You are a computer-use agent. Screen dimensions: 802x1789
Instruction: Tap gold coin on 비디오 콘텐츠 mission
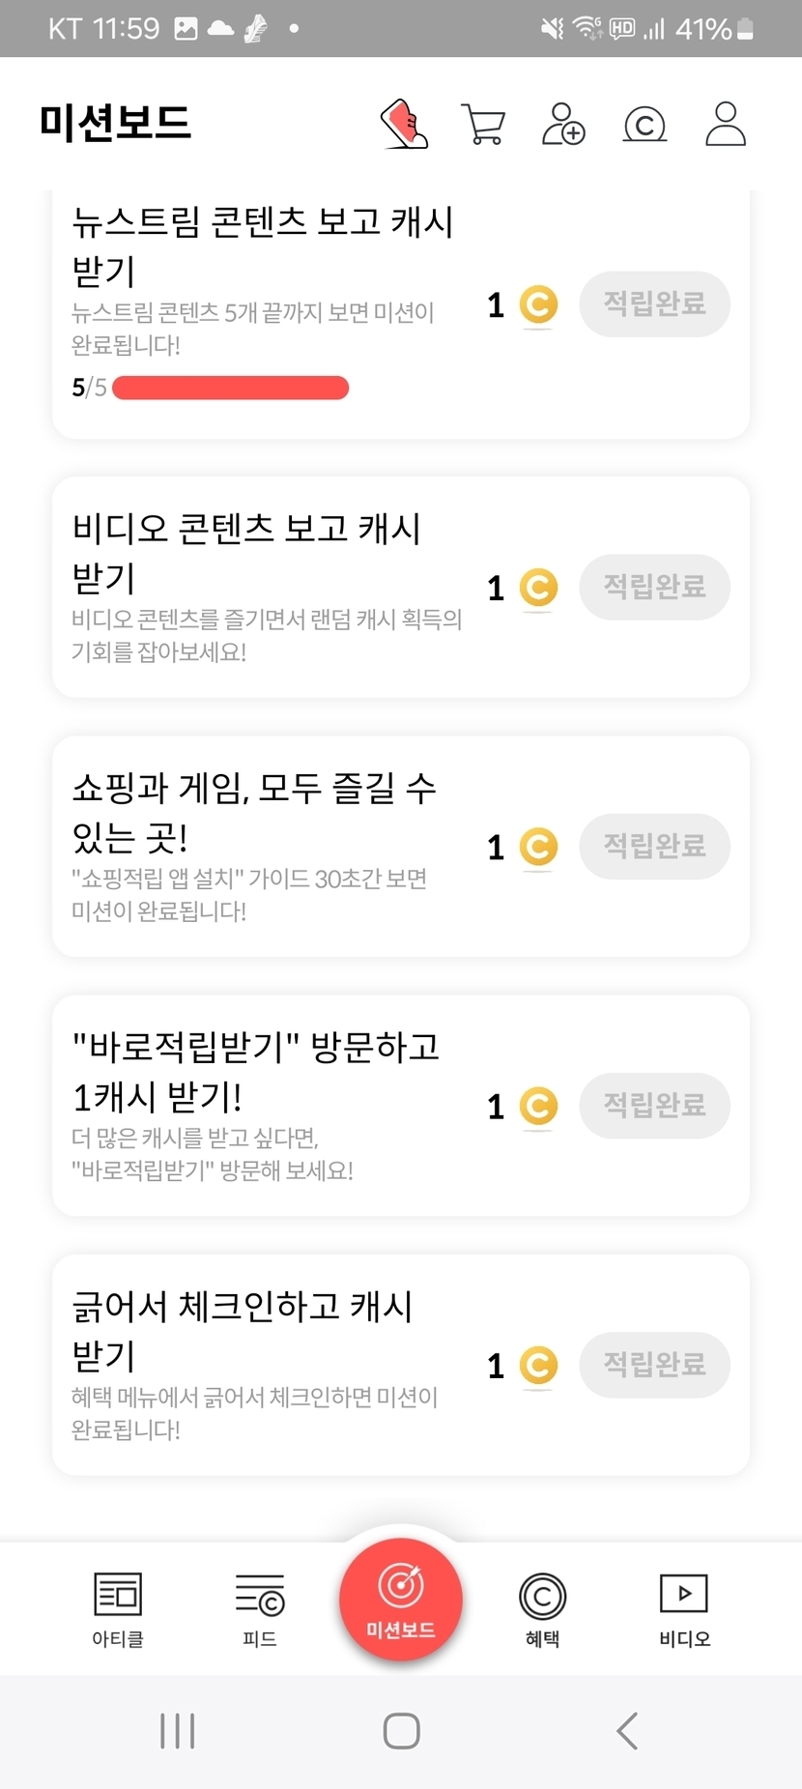point(538,588)
